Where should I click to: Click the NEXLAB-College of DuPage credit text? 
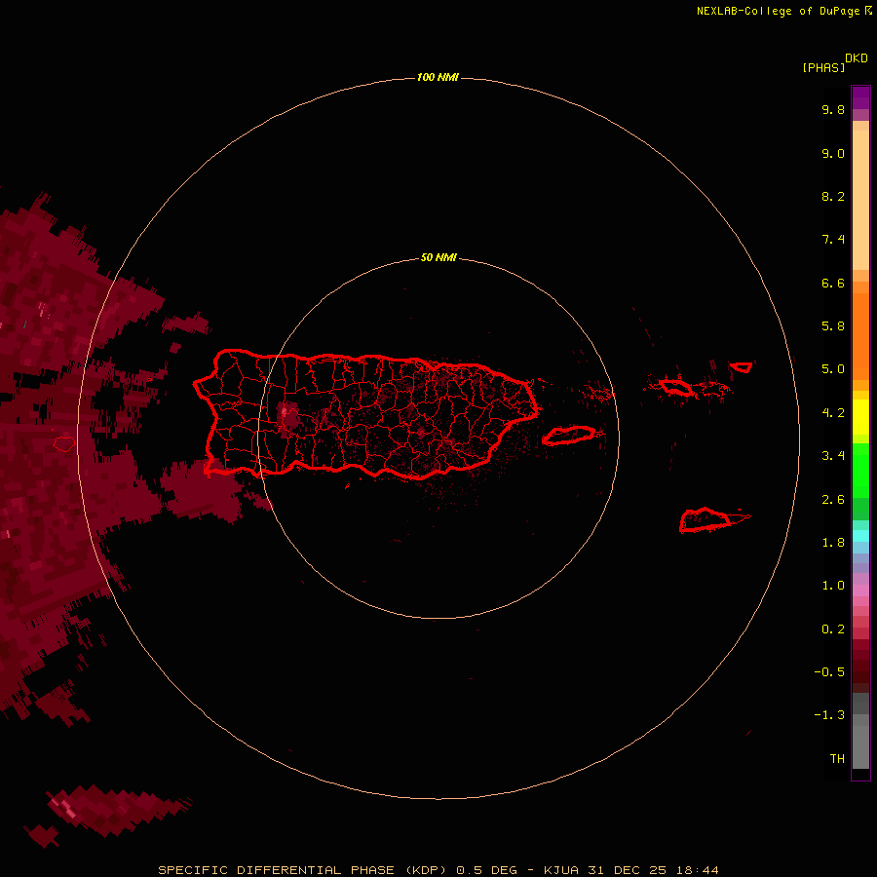[784, 11]
